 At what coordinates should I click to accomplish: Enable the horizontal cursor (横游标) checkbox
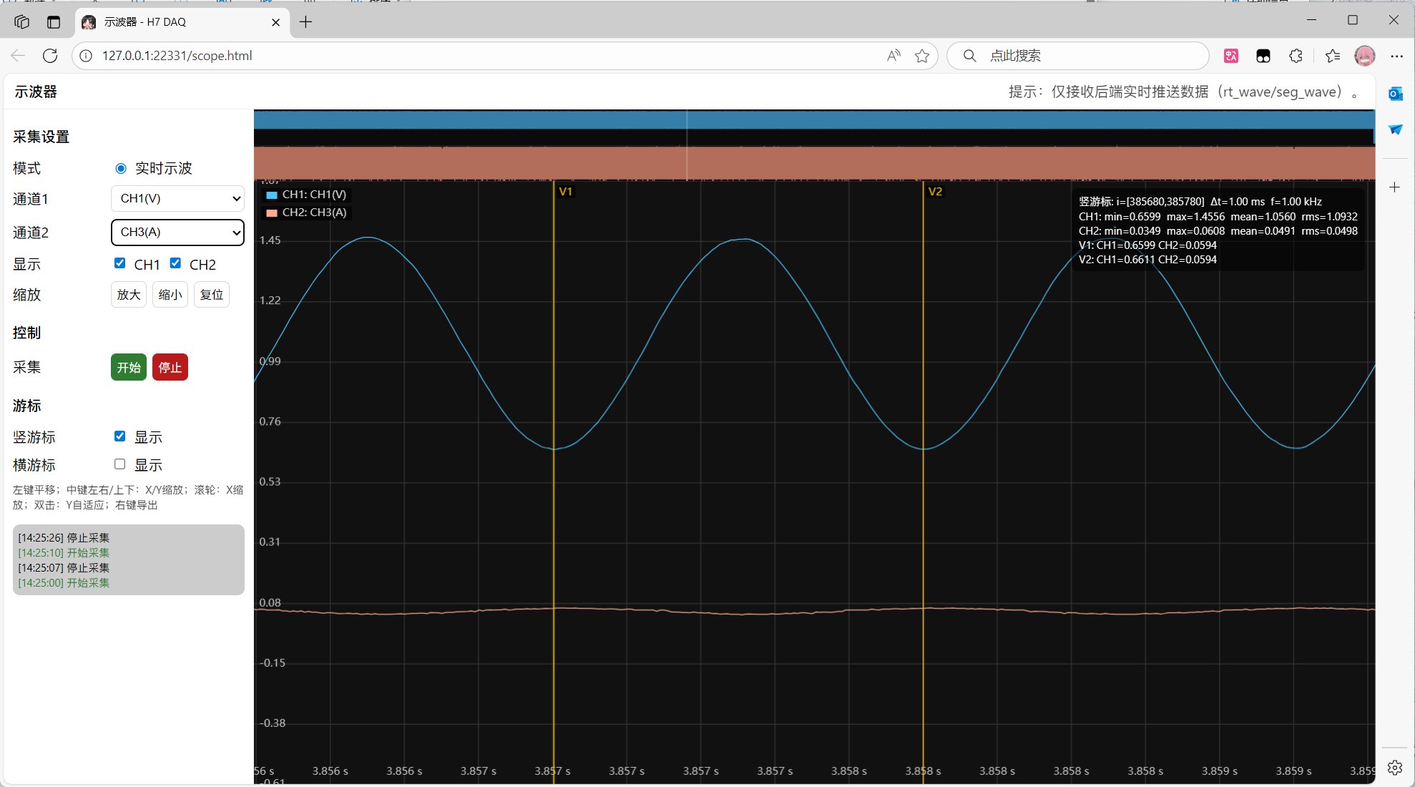(120, 464)
